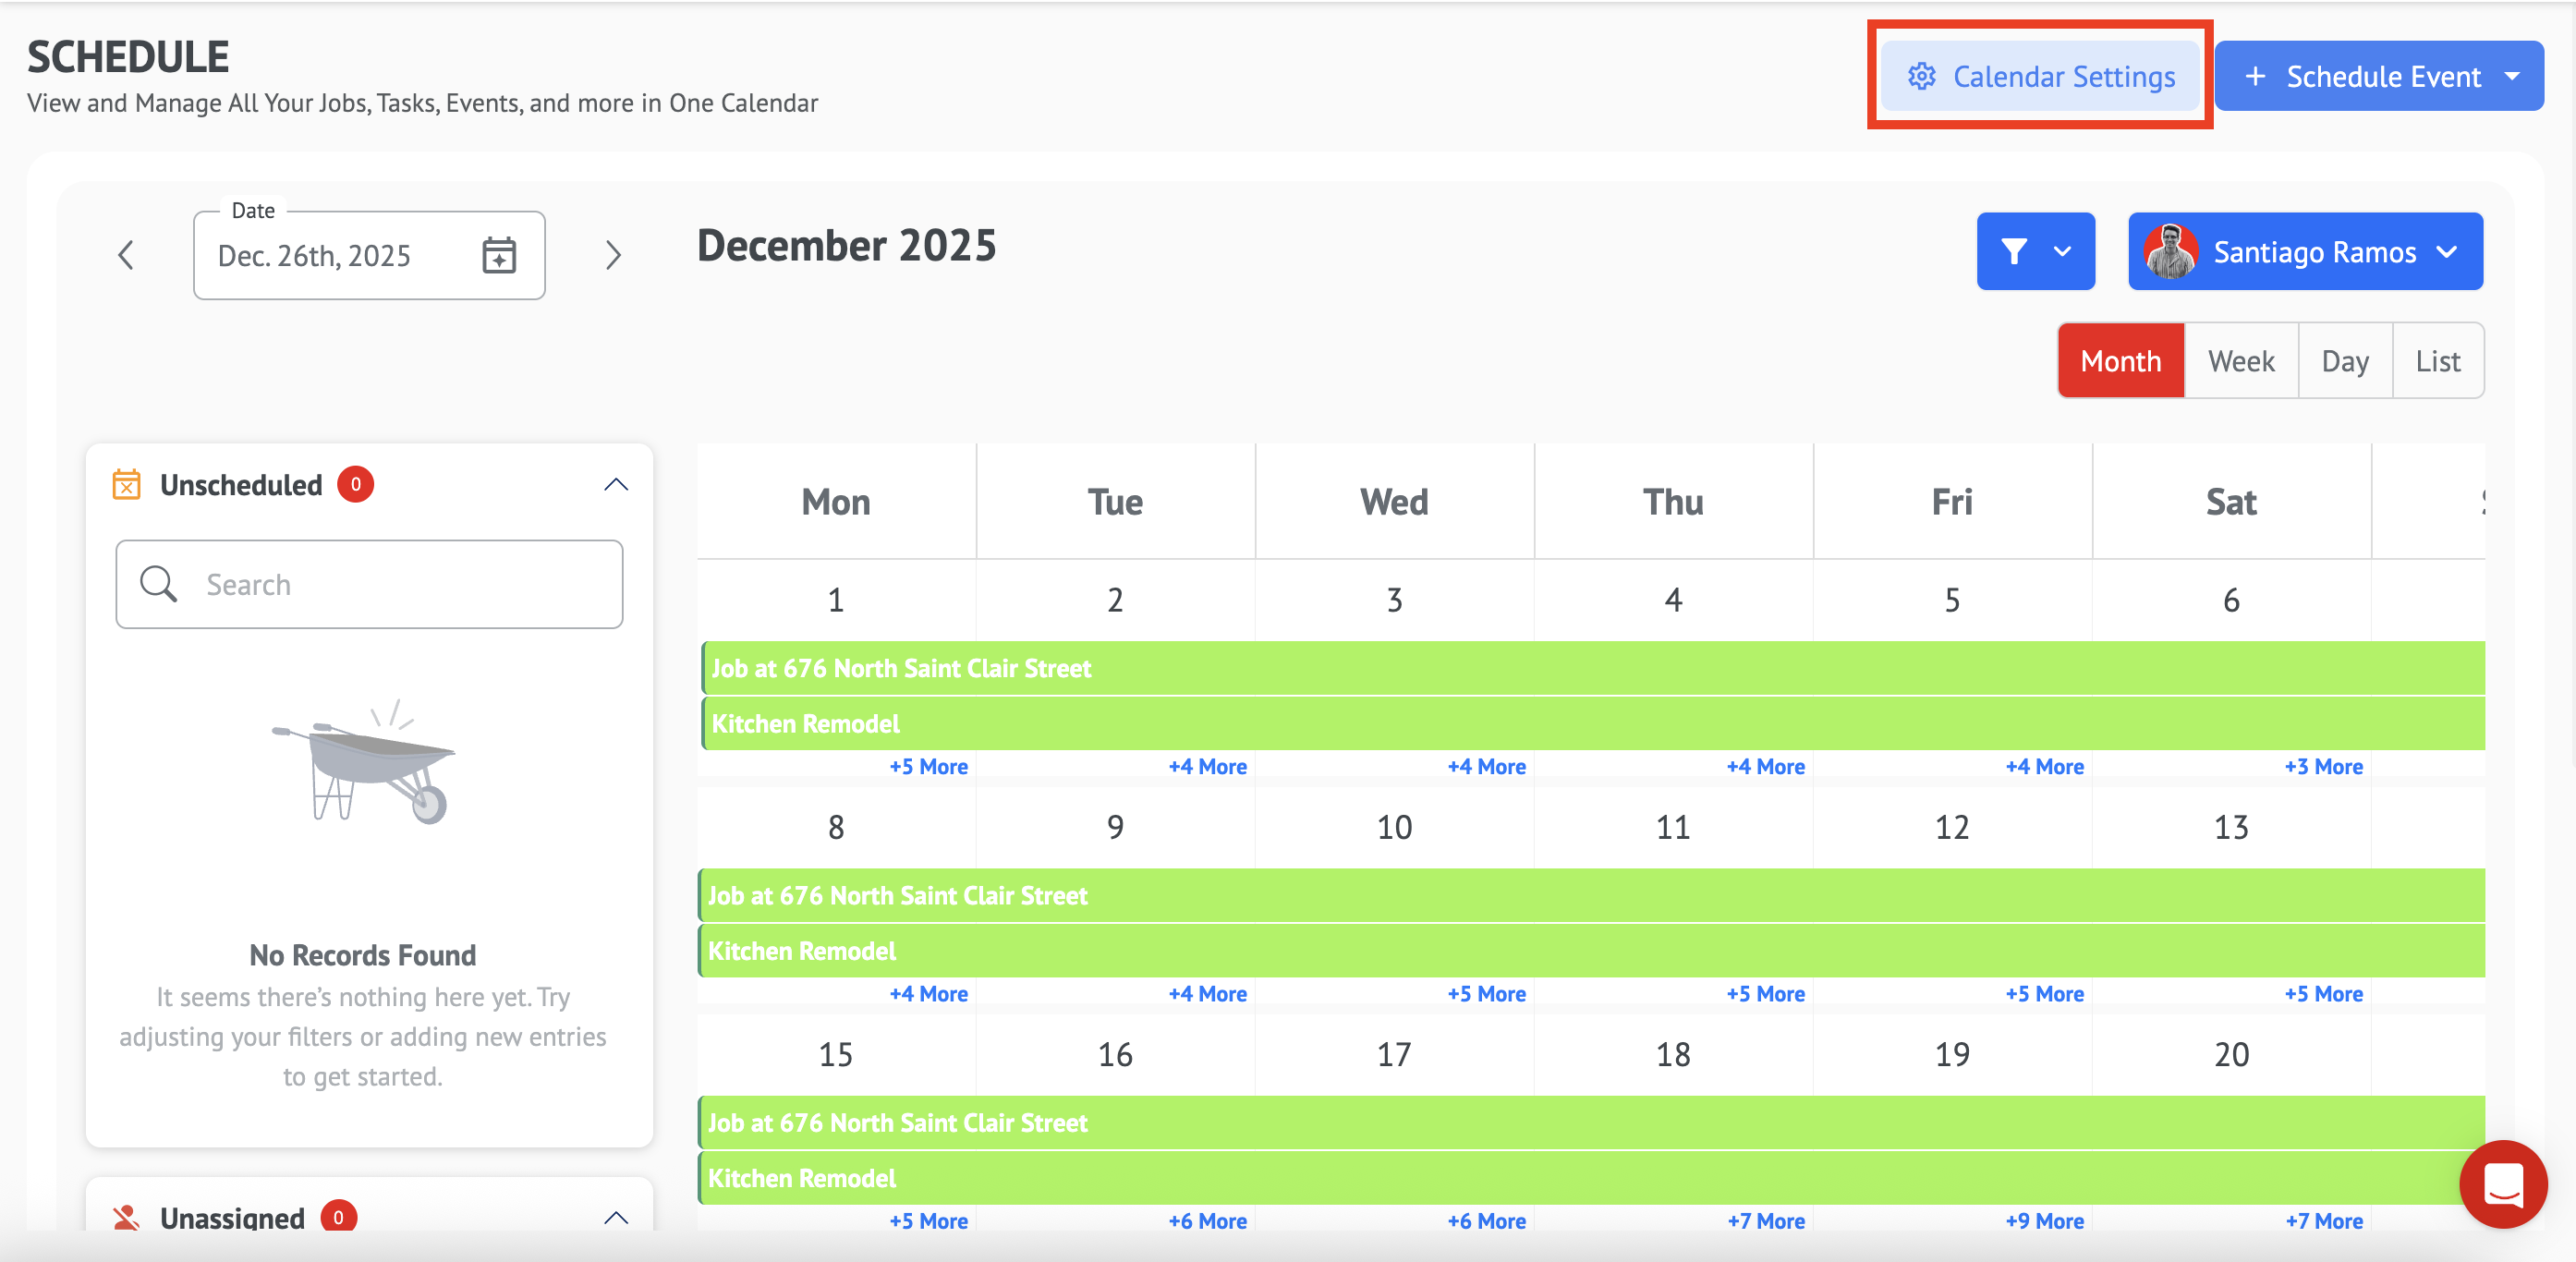Screen dimensions: 2576x1262
Task: Switch to Day view
Action: tap(2344, 361)
